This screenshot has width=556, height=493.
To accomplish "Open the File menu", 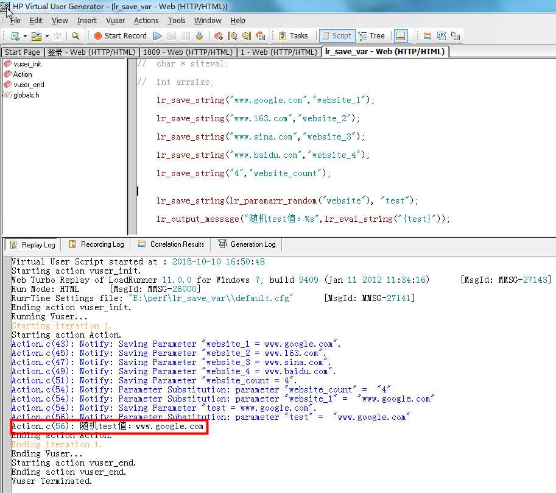I will 15,21.
